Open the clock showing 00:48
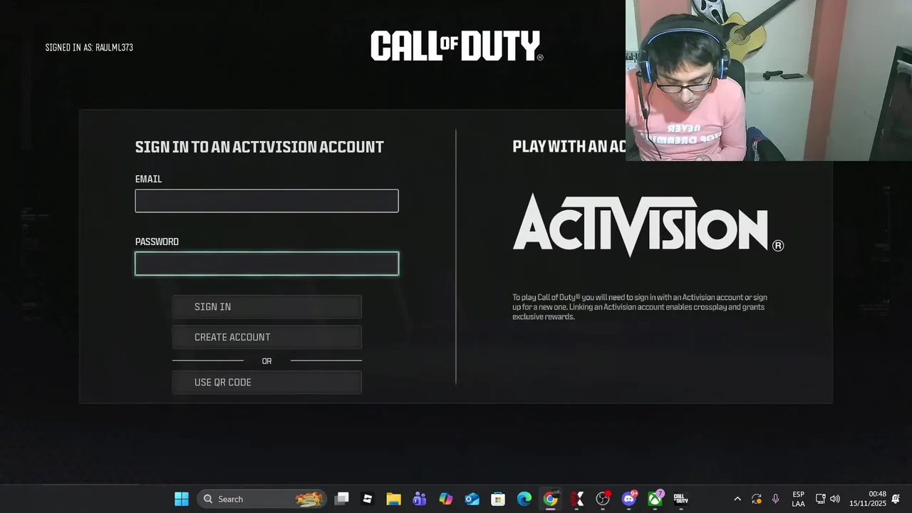This screenshot has width=912, height=513. click(867, 499)
